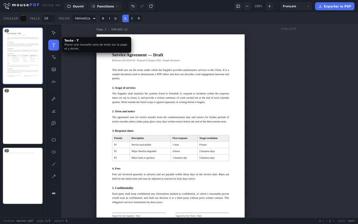Click the reset rotate icon

click(151, 6)
